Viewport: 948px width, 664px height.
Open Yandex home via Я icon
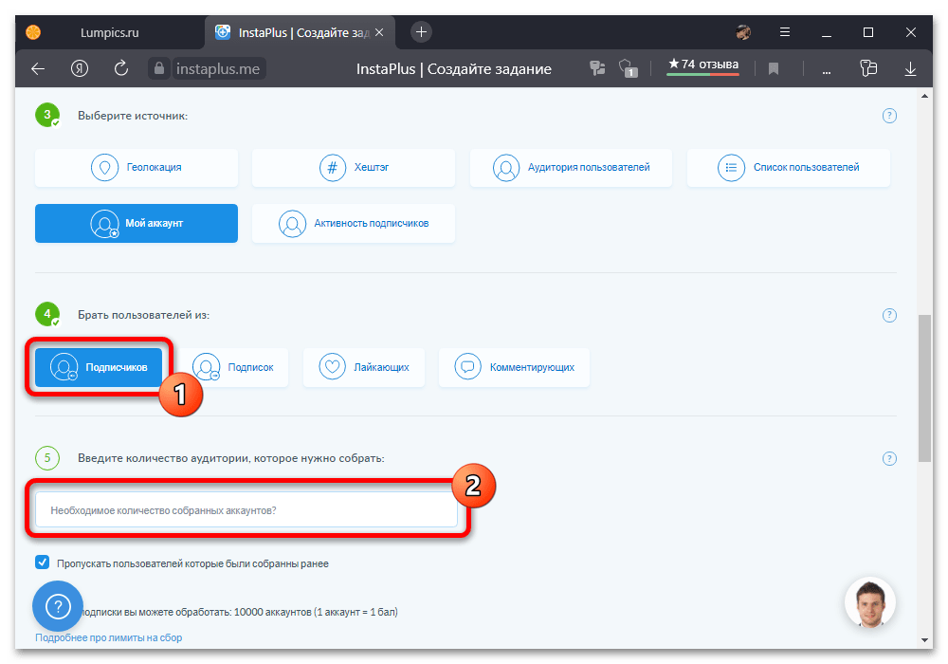[80, 68]
